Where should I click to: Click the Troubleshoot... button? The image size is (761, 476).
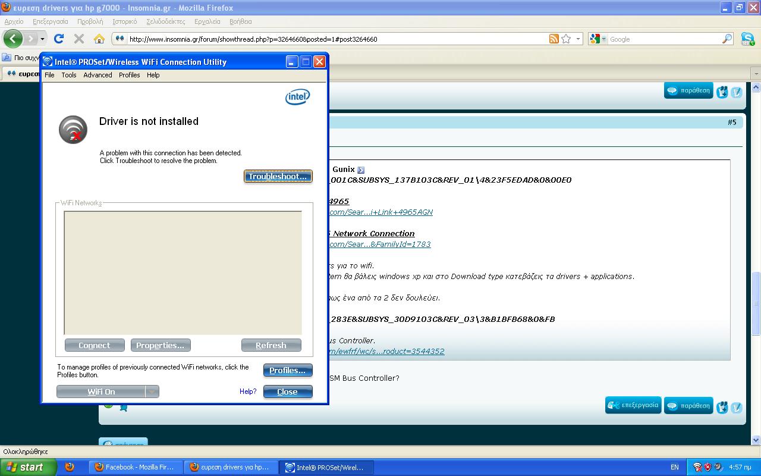pos(278,176)
